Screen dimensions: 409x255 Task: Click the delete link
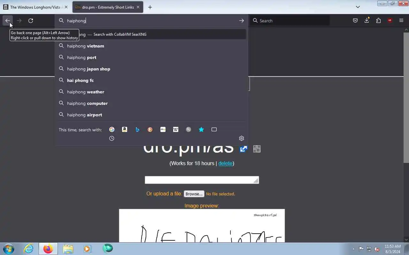coord(225,163)
